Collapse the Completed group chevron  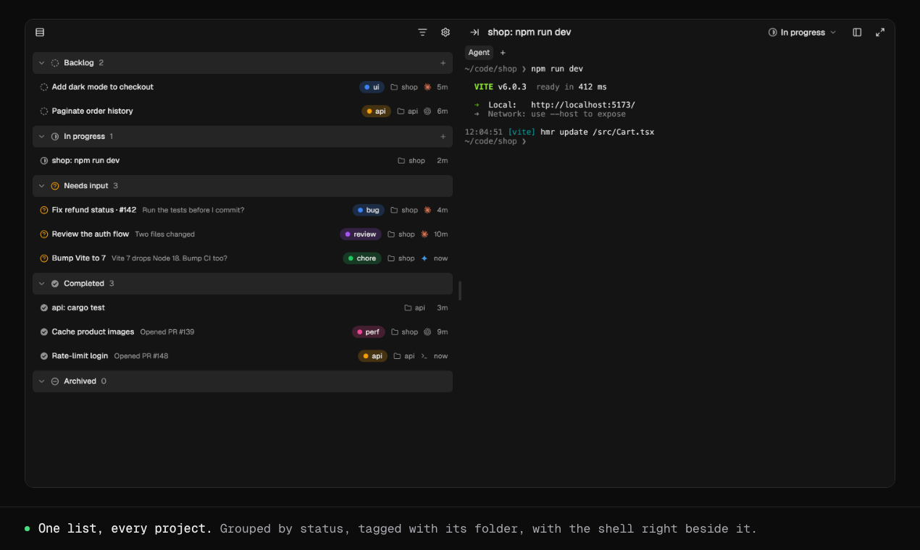[x=42, y=284]
